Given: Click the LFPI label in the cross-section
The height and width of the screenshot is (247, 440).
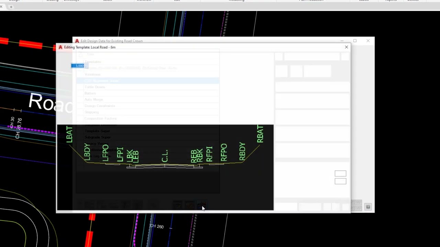Looking at the screenshot, I should 120,154.
